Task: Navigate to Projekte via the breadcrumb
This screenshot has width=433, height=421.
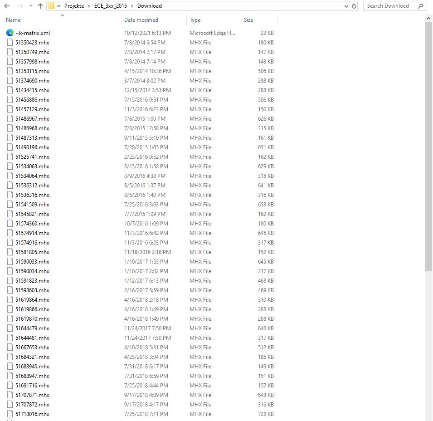Action: (x=73, y=6)
